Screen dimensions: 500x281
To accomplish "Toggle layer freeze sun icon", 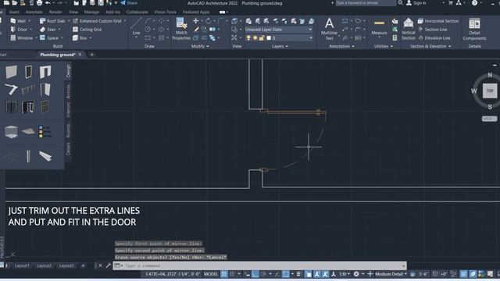I will (255, 38).
